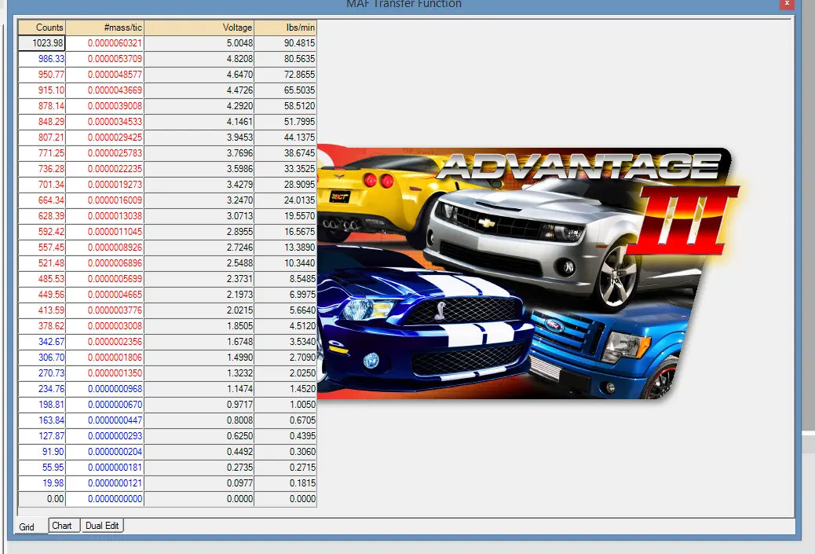
Task: Select lbs/min cell 1.4520
Action: point(285,388)
